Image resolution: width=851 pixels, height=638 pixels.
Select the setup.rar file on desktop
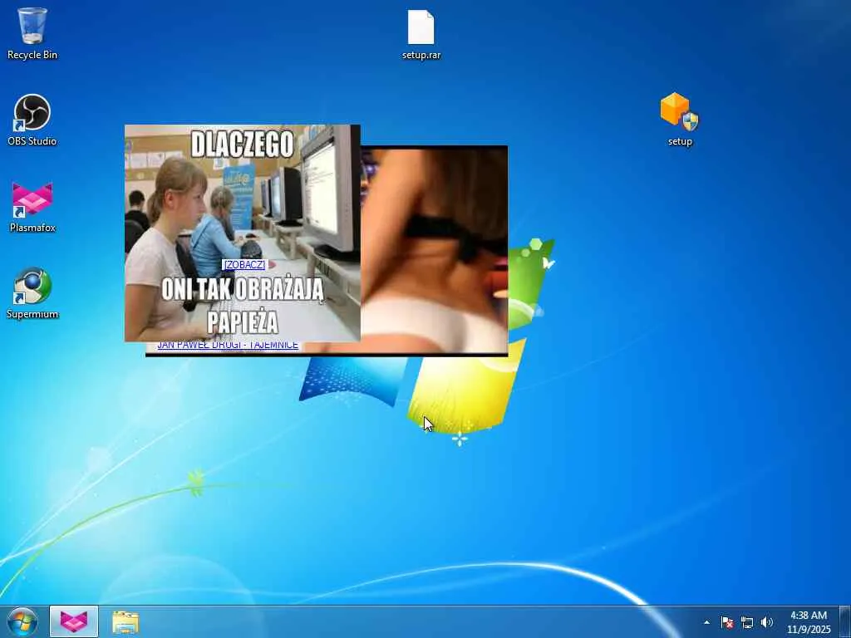(421, 33)
